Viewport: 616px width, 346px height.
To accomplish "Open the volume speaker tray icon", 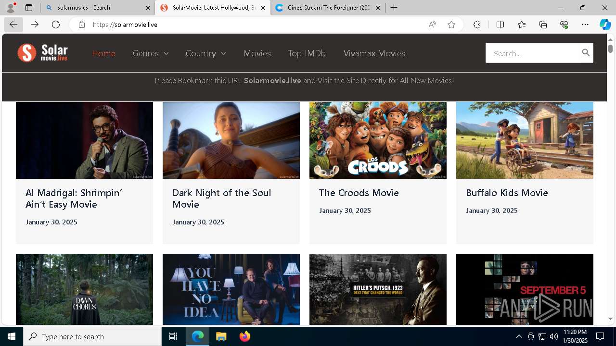I will click(553, 336).
